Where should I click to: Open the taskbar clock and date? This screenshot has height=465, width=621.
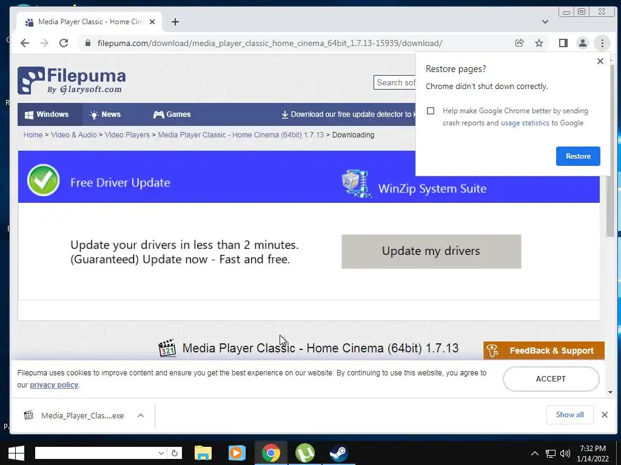pos(593,453)
